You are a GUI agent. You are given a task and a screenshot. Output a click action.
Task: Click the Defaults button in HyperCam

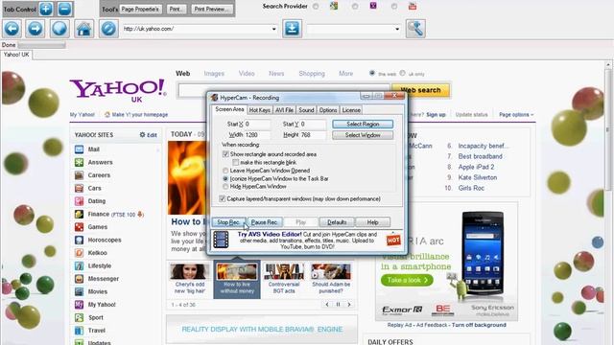337,222
